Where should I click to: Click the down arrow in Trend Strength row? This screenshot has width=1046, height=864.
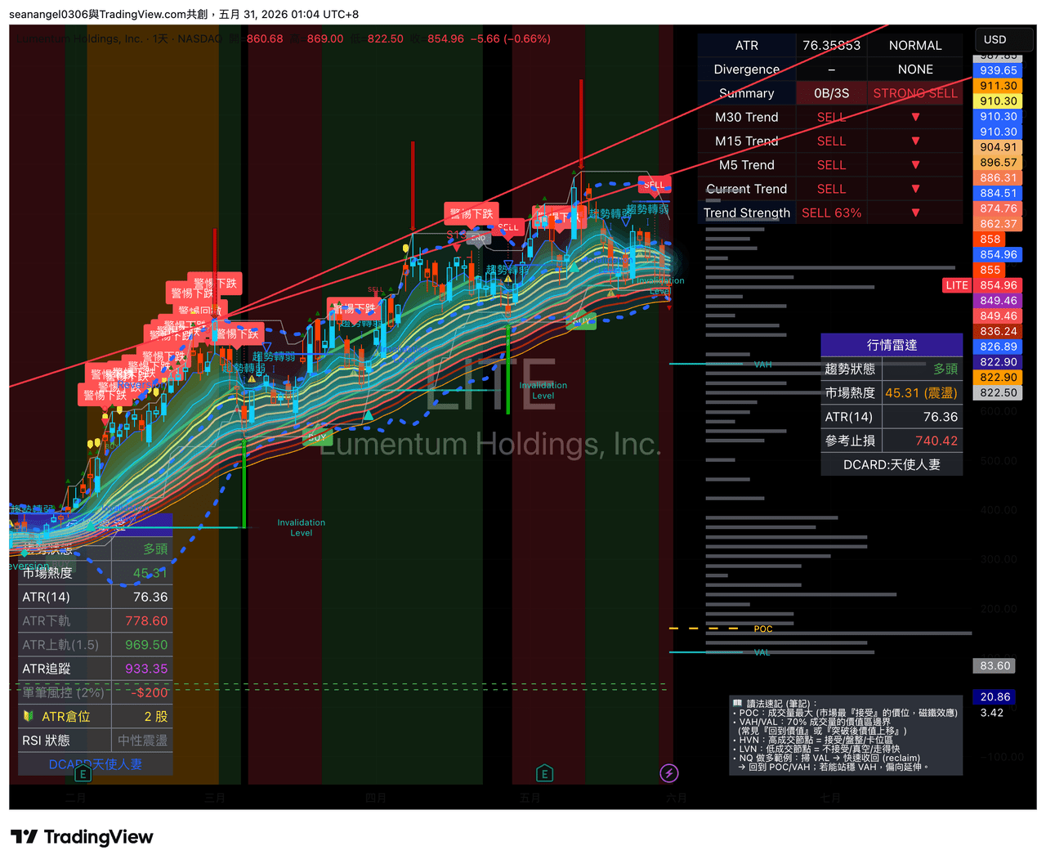click(915, 213)
